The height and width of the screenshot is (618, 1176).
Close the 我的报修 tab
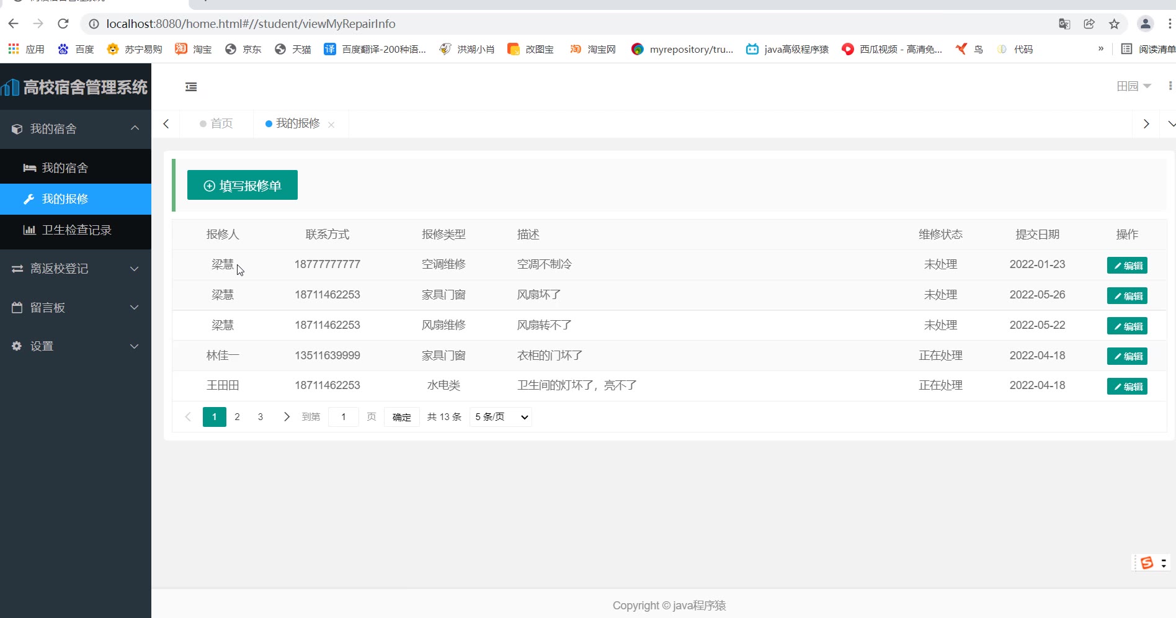tap(331, 125)
